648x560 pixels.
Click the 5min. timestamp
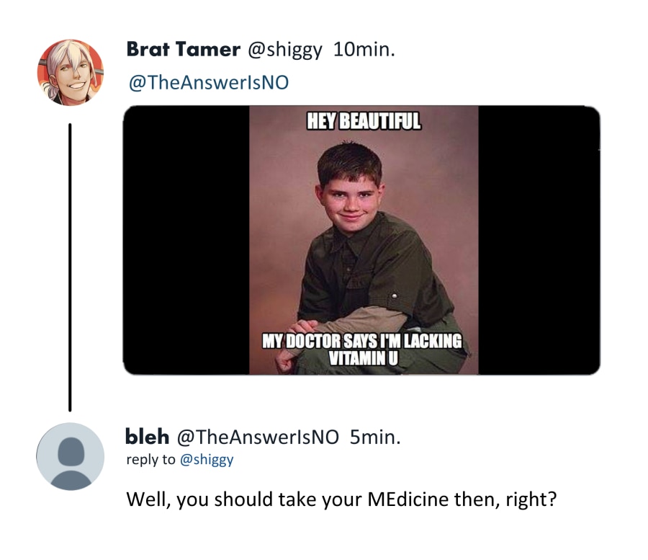tap(374, 436)
